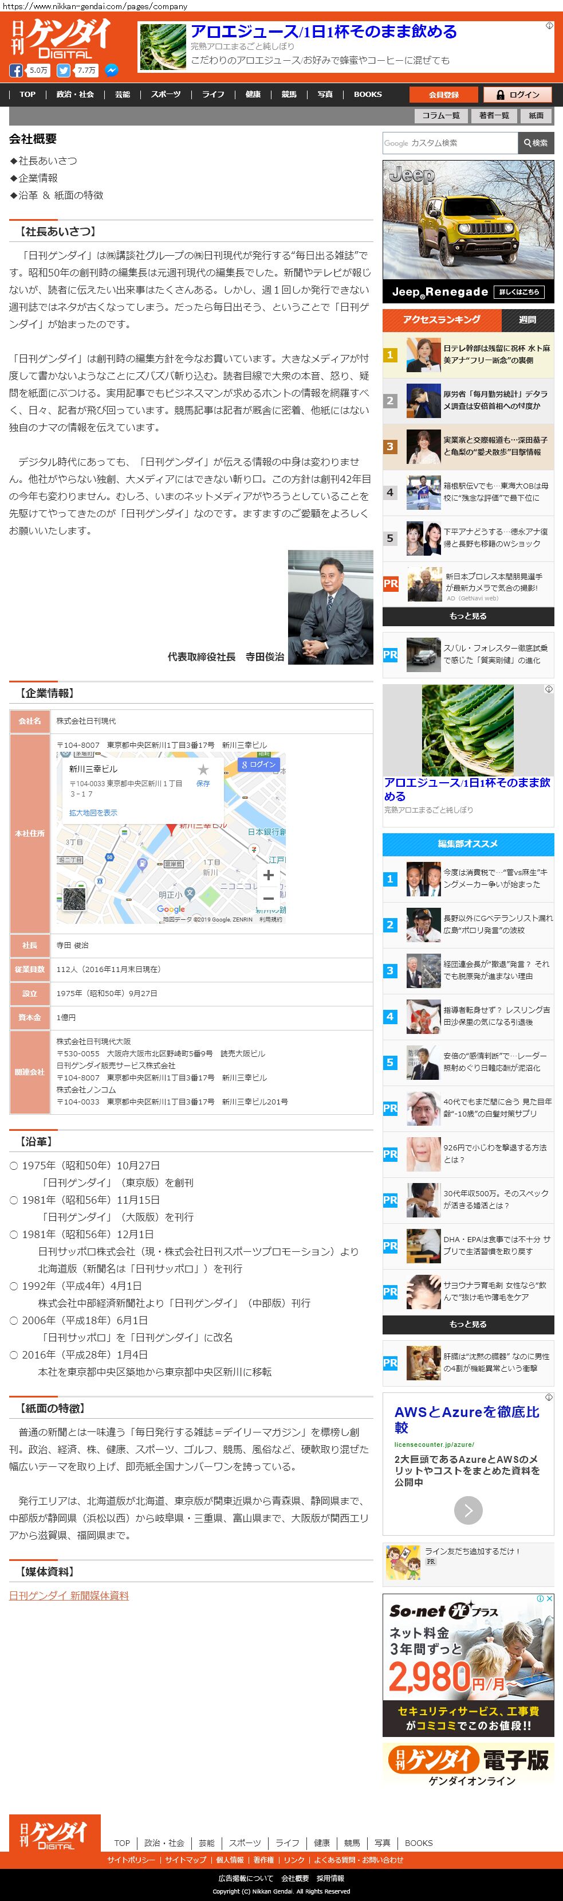Focus the Google カスタム検索 input field
Screen dimensions: 563x1901
click(450, 143)
